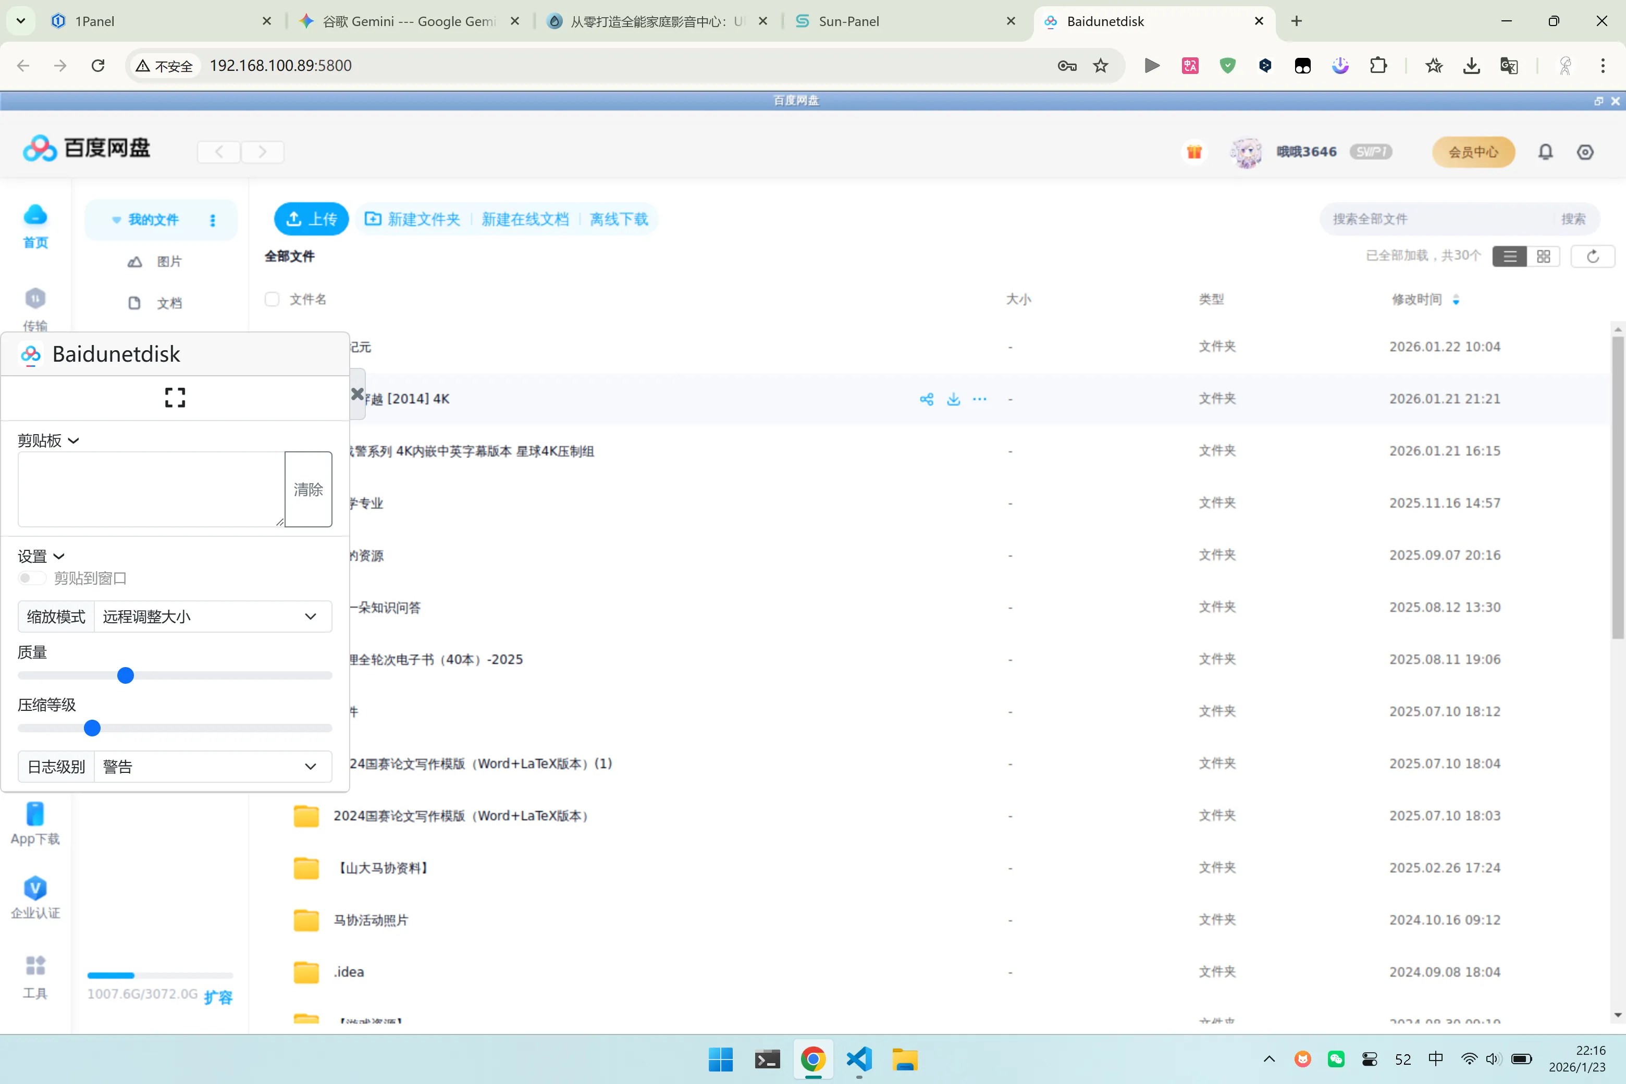Click 新建文件夹 button
The height and width of the screenshot is (1084, 1626).
pos(412,219)
